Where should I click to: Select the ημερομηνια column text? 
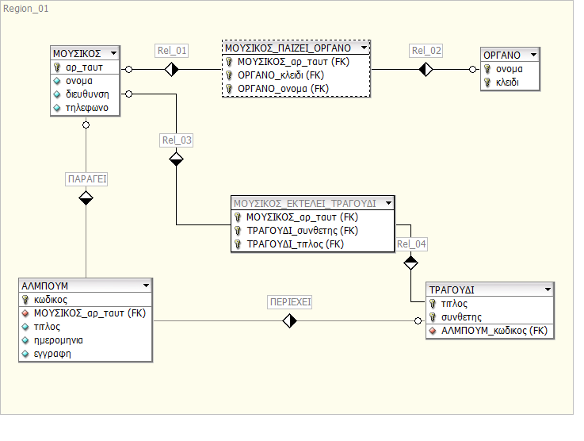point(59,340)
